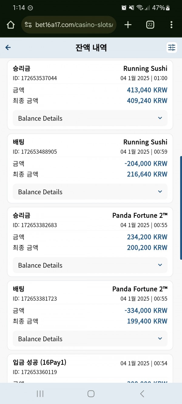Open a new browser tab with plus

[128, 25]
